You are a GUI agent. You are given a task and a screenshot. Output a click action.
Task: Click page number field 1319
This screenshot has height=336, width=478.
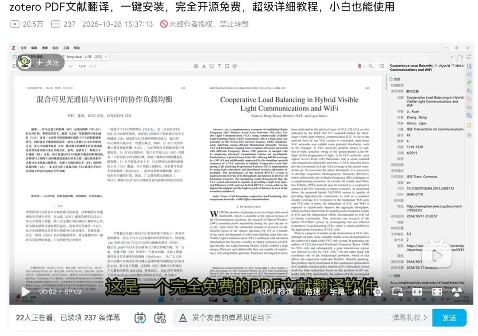(82, 66)
